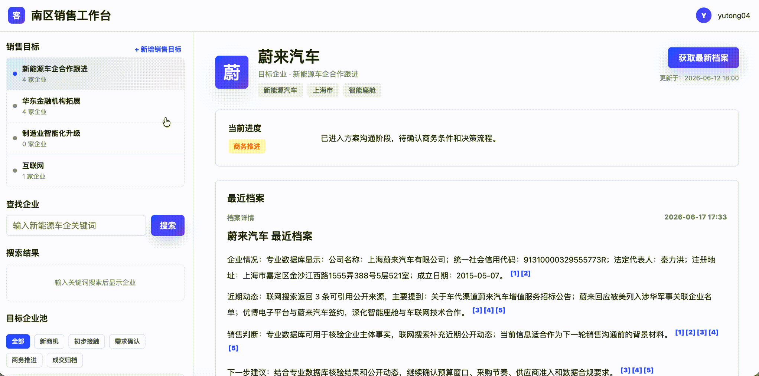
Task: Open the Y user avatar
Action: [x=703, y=16]
